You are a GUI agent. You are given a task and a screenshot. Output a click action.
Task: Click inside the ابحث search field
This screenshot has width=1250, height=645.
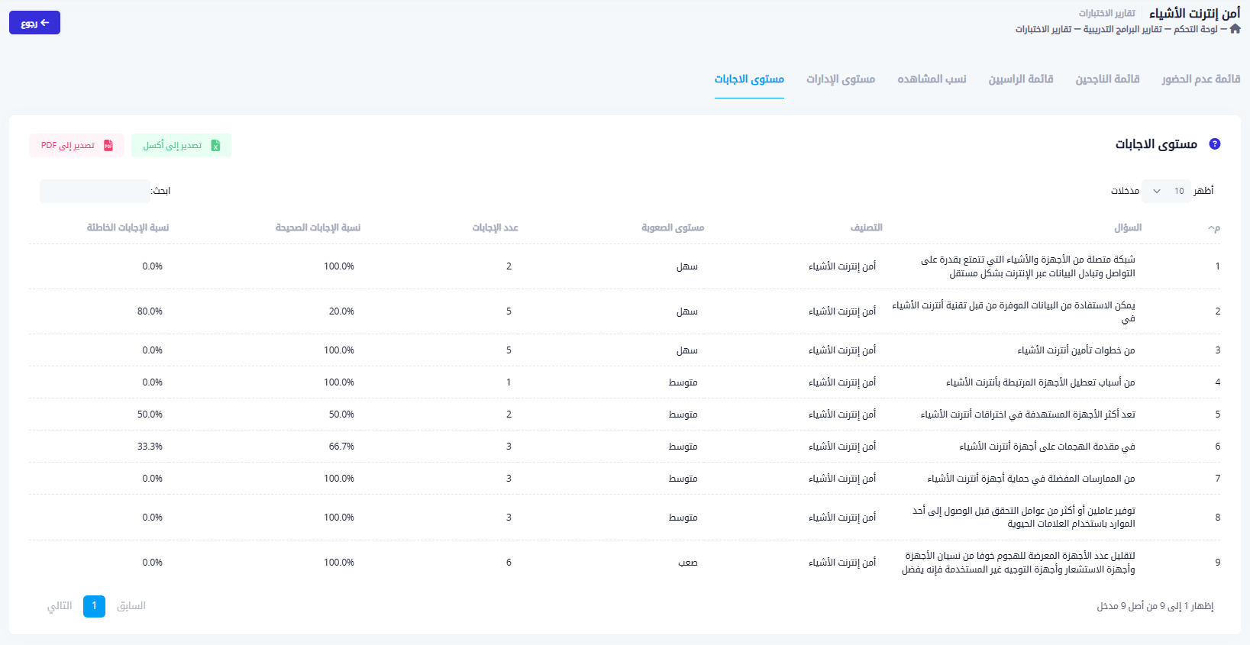95,191
